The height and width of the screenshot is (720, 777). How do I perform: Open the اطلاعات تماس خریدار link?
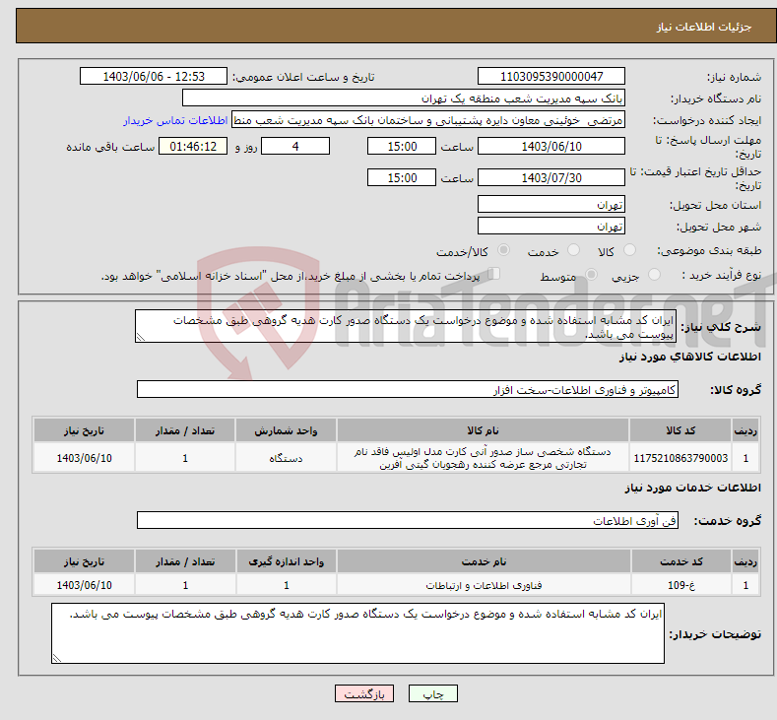click(x=175, y=120)
